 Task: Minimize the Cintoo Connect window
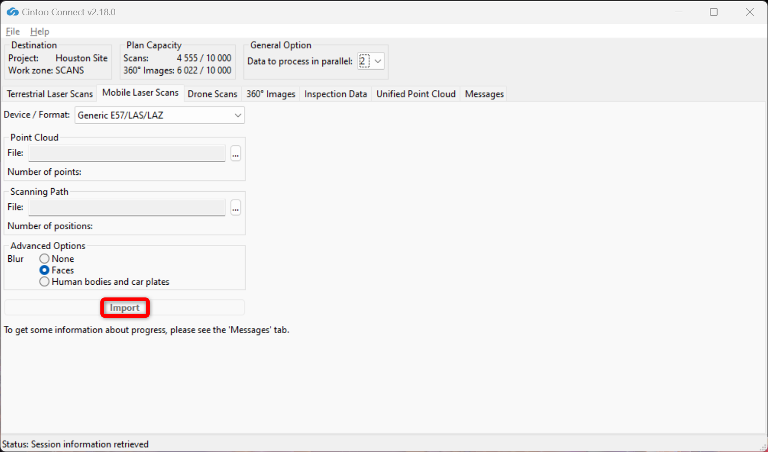point(678,12)
